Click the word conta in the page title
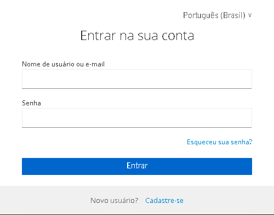The height and width of the screenshot is (215, 274). [x=178, y=36]
